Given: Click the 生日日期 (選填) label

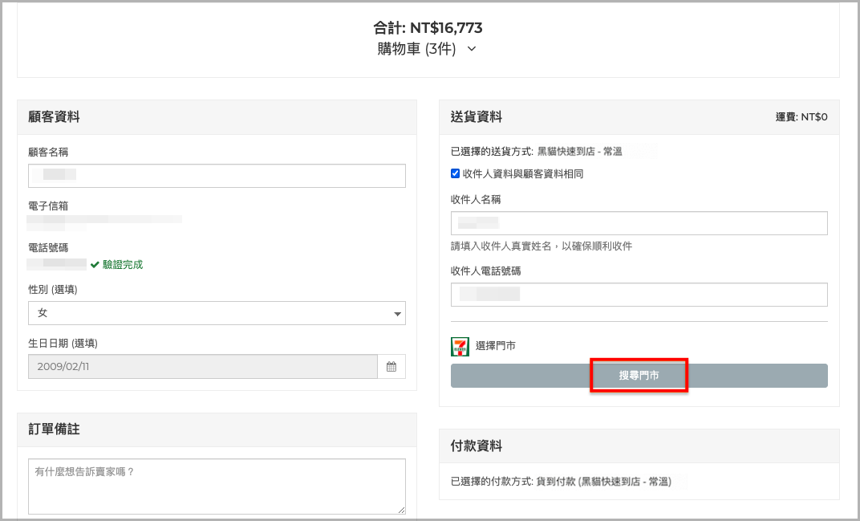Looking at the screenshot, I should (x=63, y=343).
